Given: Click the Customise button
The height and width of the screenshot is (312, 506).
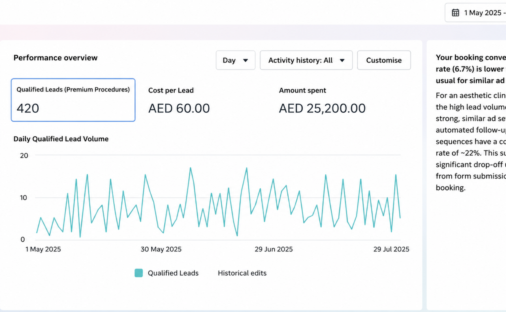Looking at the screenshot, I should [x=384, y=60].
